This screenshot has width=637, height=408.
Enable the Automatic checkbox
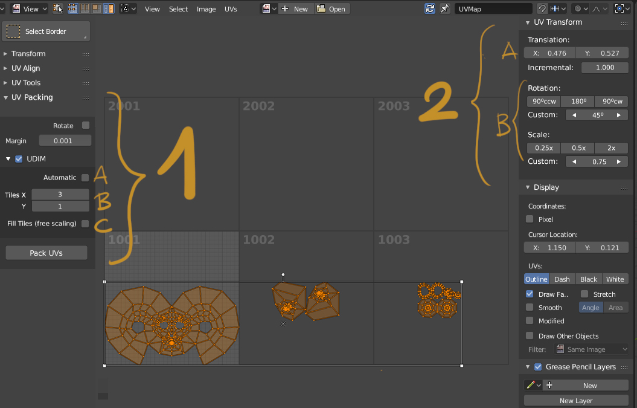click(85, 177)
